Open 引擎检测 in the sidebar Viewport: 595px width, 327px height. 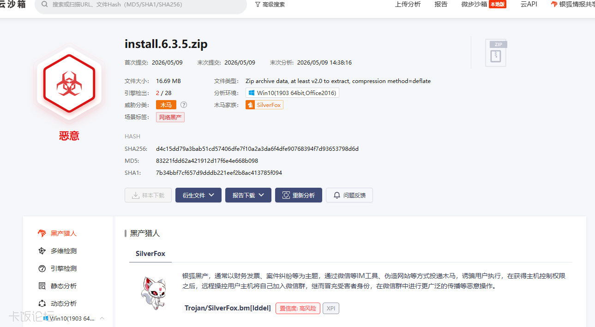pos(57,268)
